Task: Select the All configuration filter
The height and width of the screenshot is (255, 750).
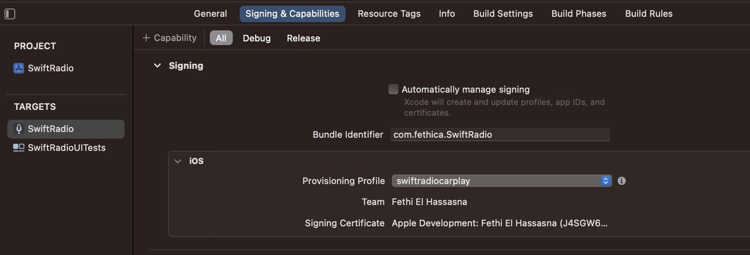Action: click(x=221, y=38)
